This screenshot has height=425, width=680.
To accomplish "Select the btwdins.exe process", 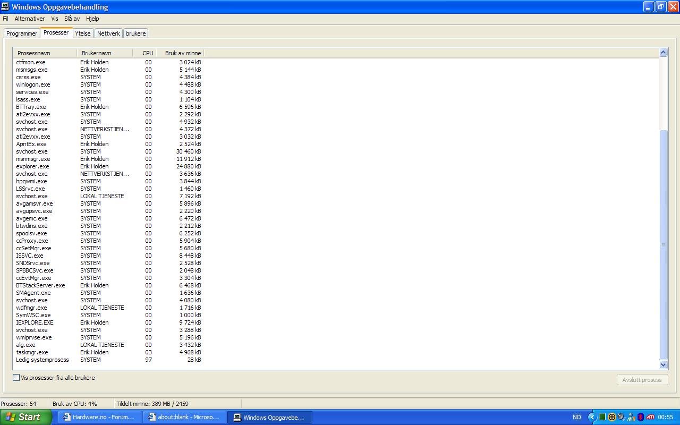I will tap(108, 226).
